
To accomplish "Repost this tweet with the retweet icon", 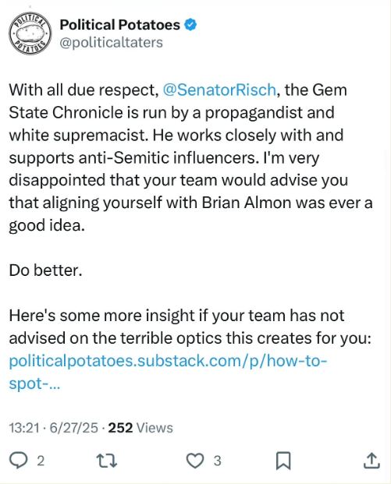I will pyautogui.click(x=107, y=461).
